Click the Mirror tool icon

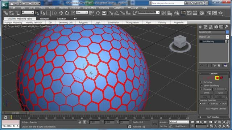point(163,13)
